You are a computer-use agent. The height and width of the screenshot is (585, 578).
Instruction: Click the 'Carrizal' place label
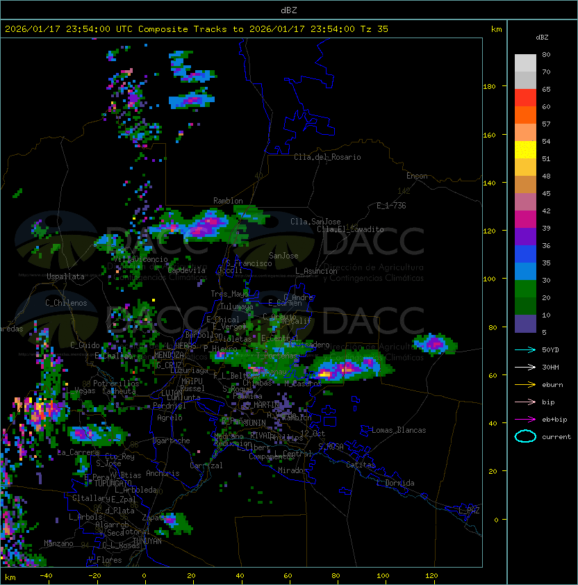point(206,465)
